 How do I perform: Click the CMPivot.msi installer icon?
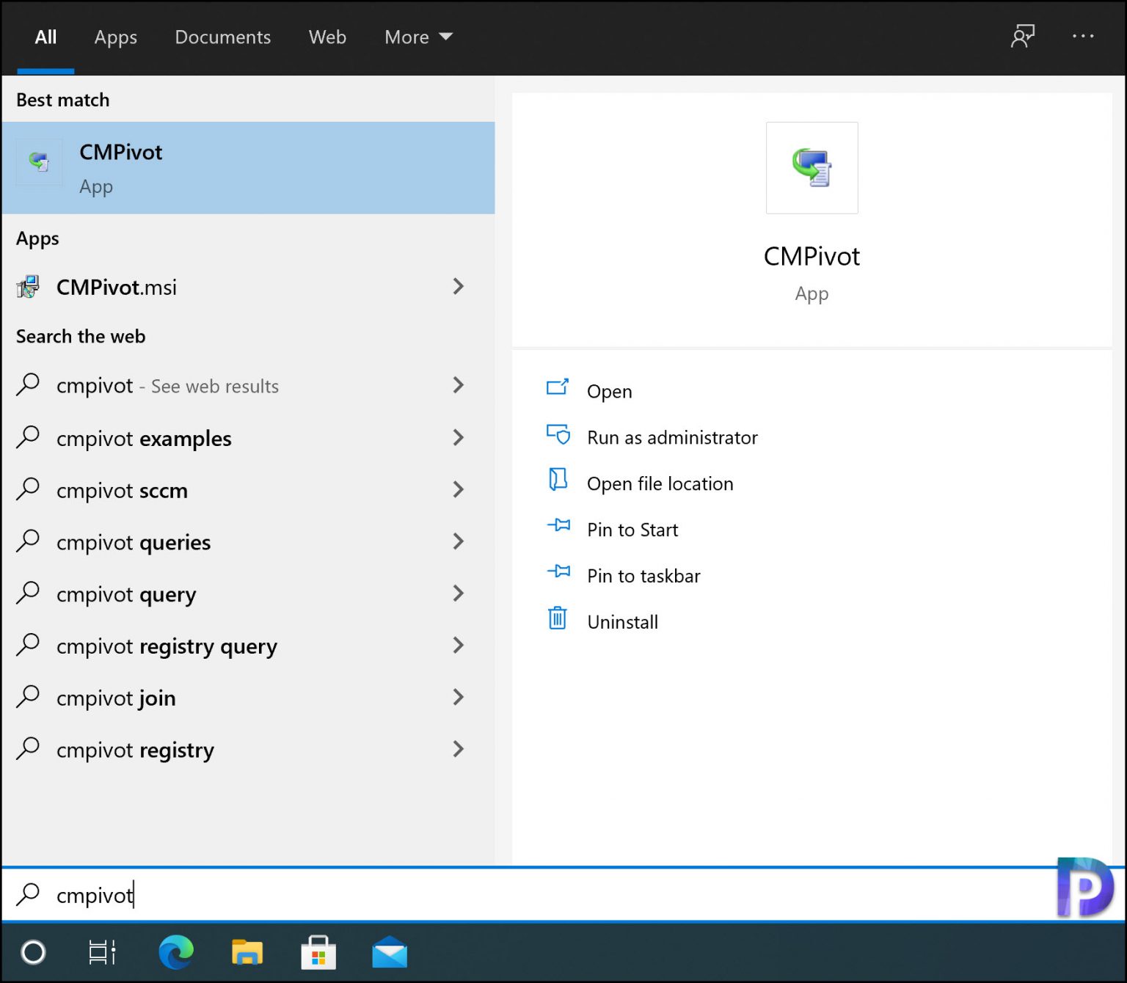(x=28, y=287)
